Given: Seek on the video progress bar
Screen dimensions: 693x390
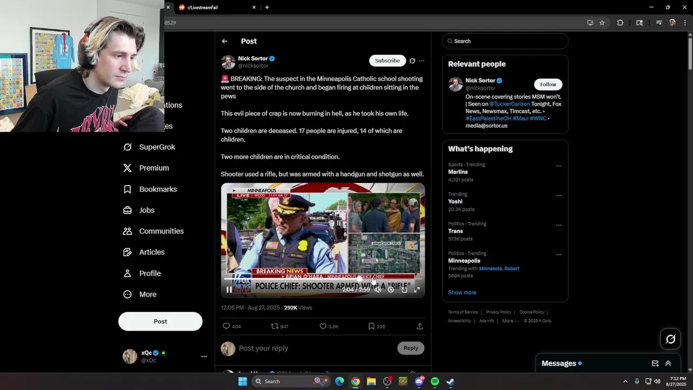Looking at the screenshot, I should [323, 279].
